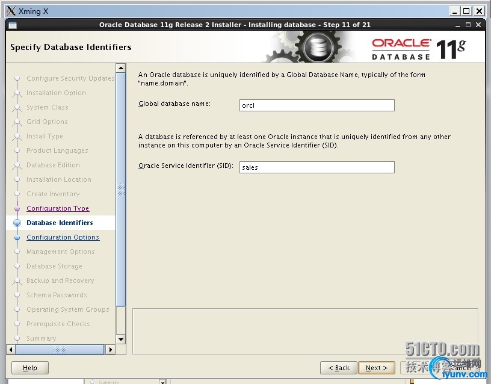Focus the Oracle Service Identifier (SID) field
Viewport: 491px width, 384px height.
pos(317,167)
